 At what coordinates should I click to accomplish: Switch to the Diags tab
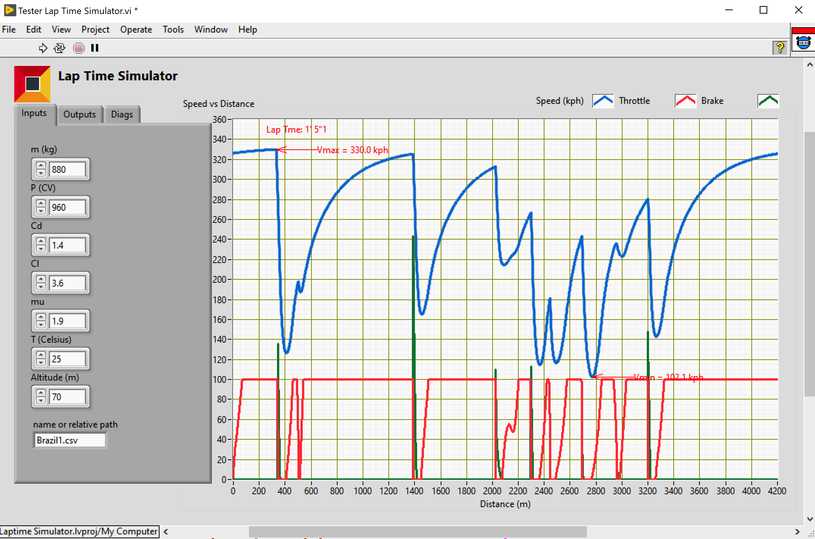click(x=122, y=114)
